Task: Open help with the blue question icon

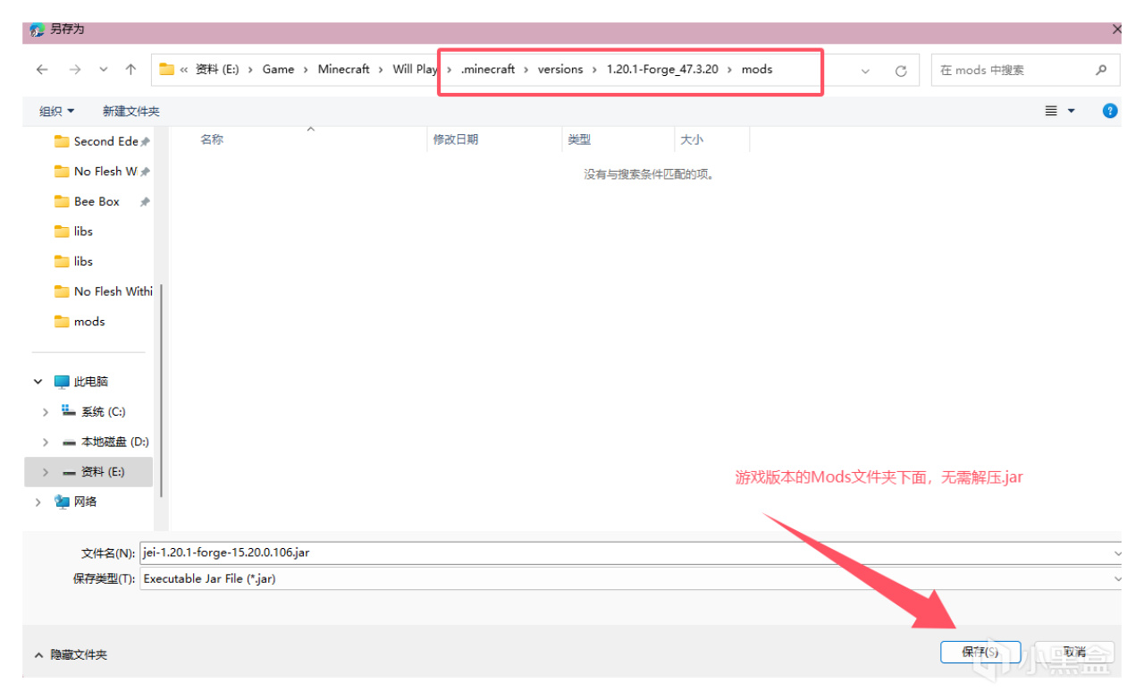Action: click(1110, 111)
